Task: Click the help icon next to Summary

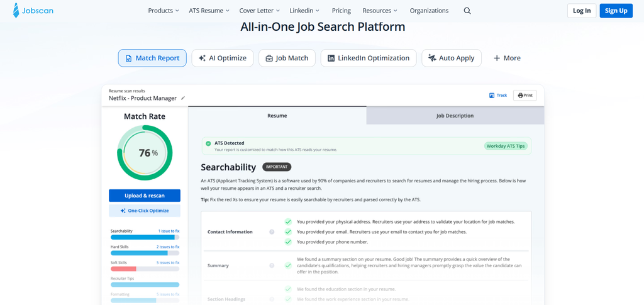Action: [x=272, y=265]
